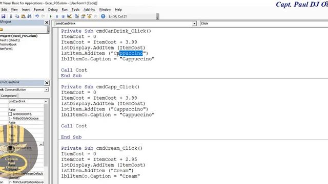Click the 1 - fmBackStyleOpaque property value
Viewport: 328px width, 184px height.
(x=26, y=118)
